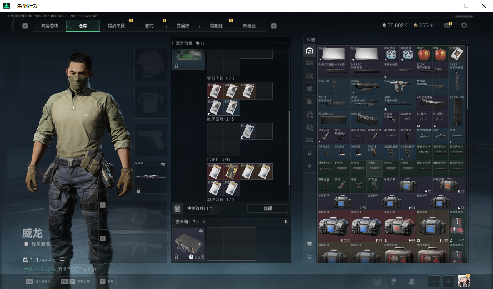Viewport: 493px width, 289px height.
Task: Click the 转移 shortcut button
Action: pos(107,282)
